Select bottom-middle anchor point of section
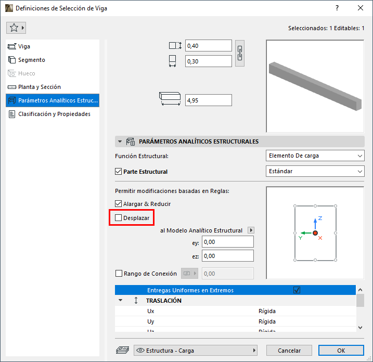The height and width of the screenshot is (362, 373). (x=315, y=260)
